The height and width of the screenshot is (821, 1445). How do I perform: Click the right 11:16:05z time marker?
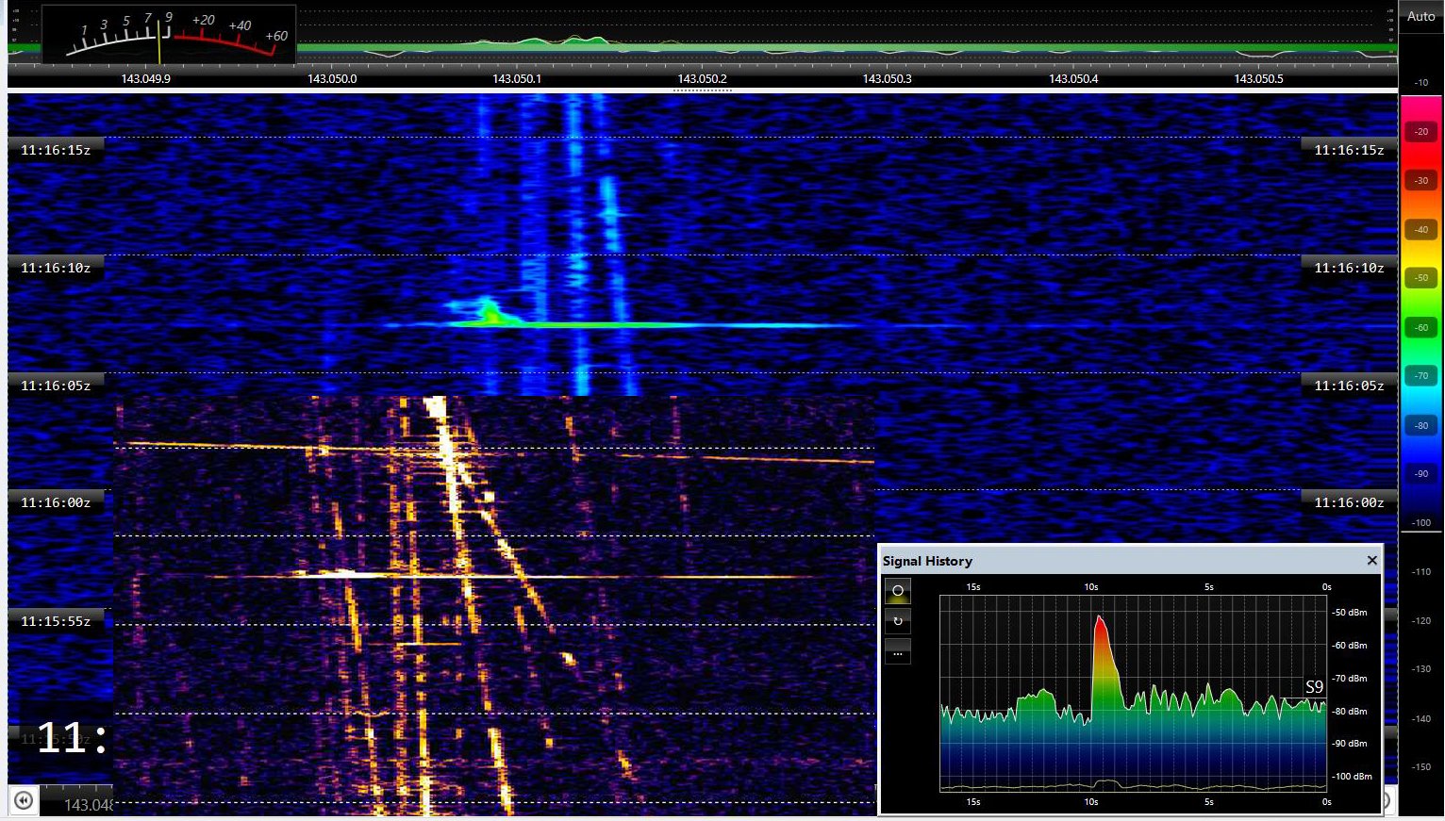click(x=1349, y=386)
